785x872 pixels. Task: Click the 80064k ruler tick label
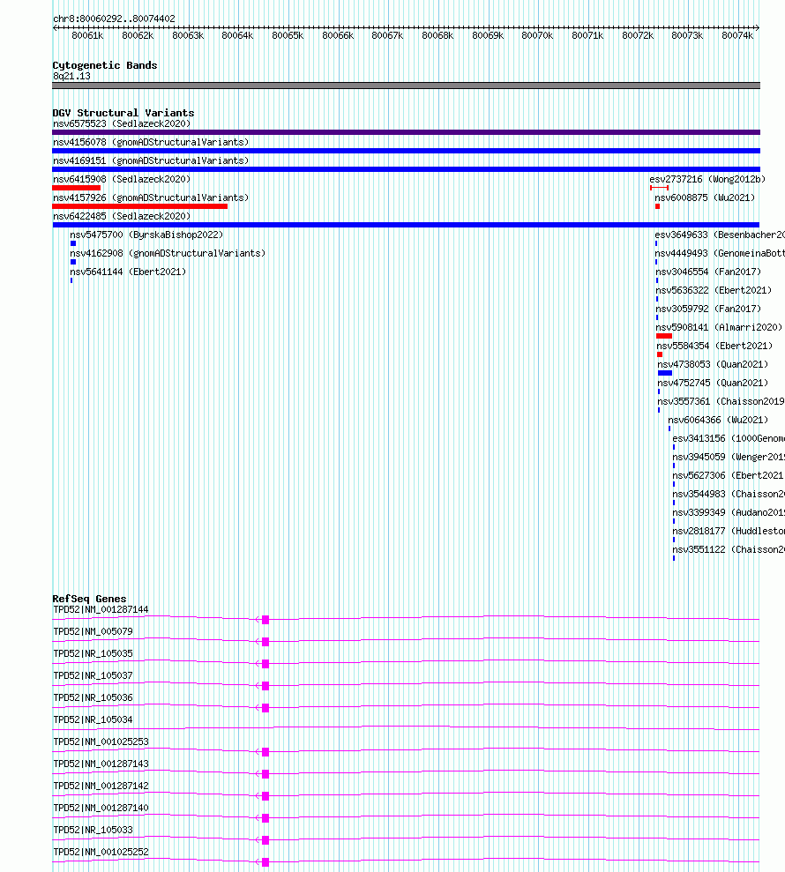pos(237,35)
